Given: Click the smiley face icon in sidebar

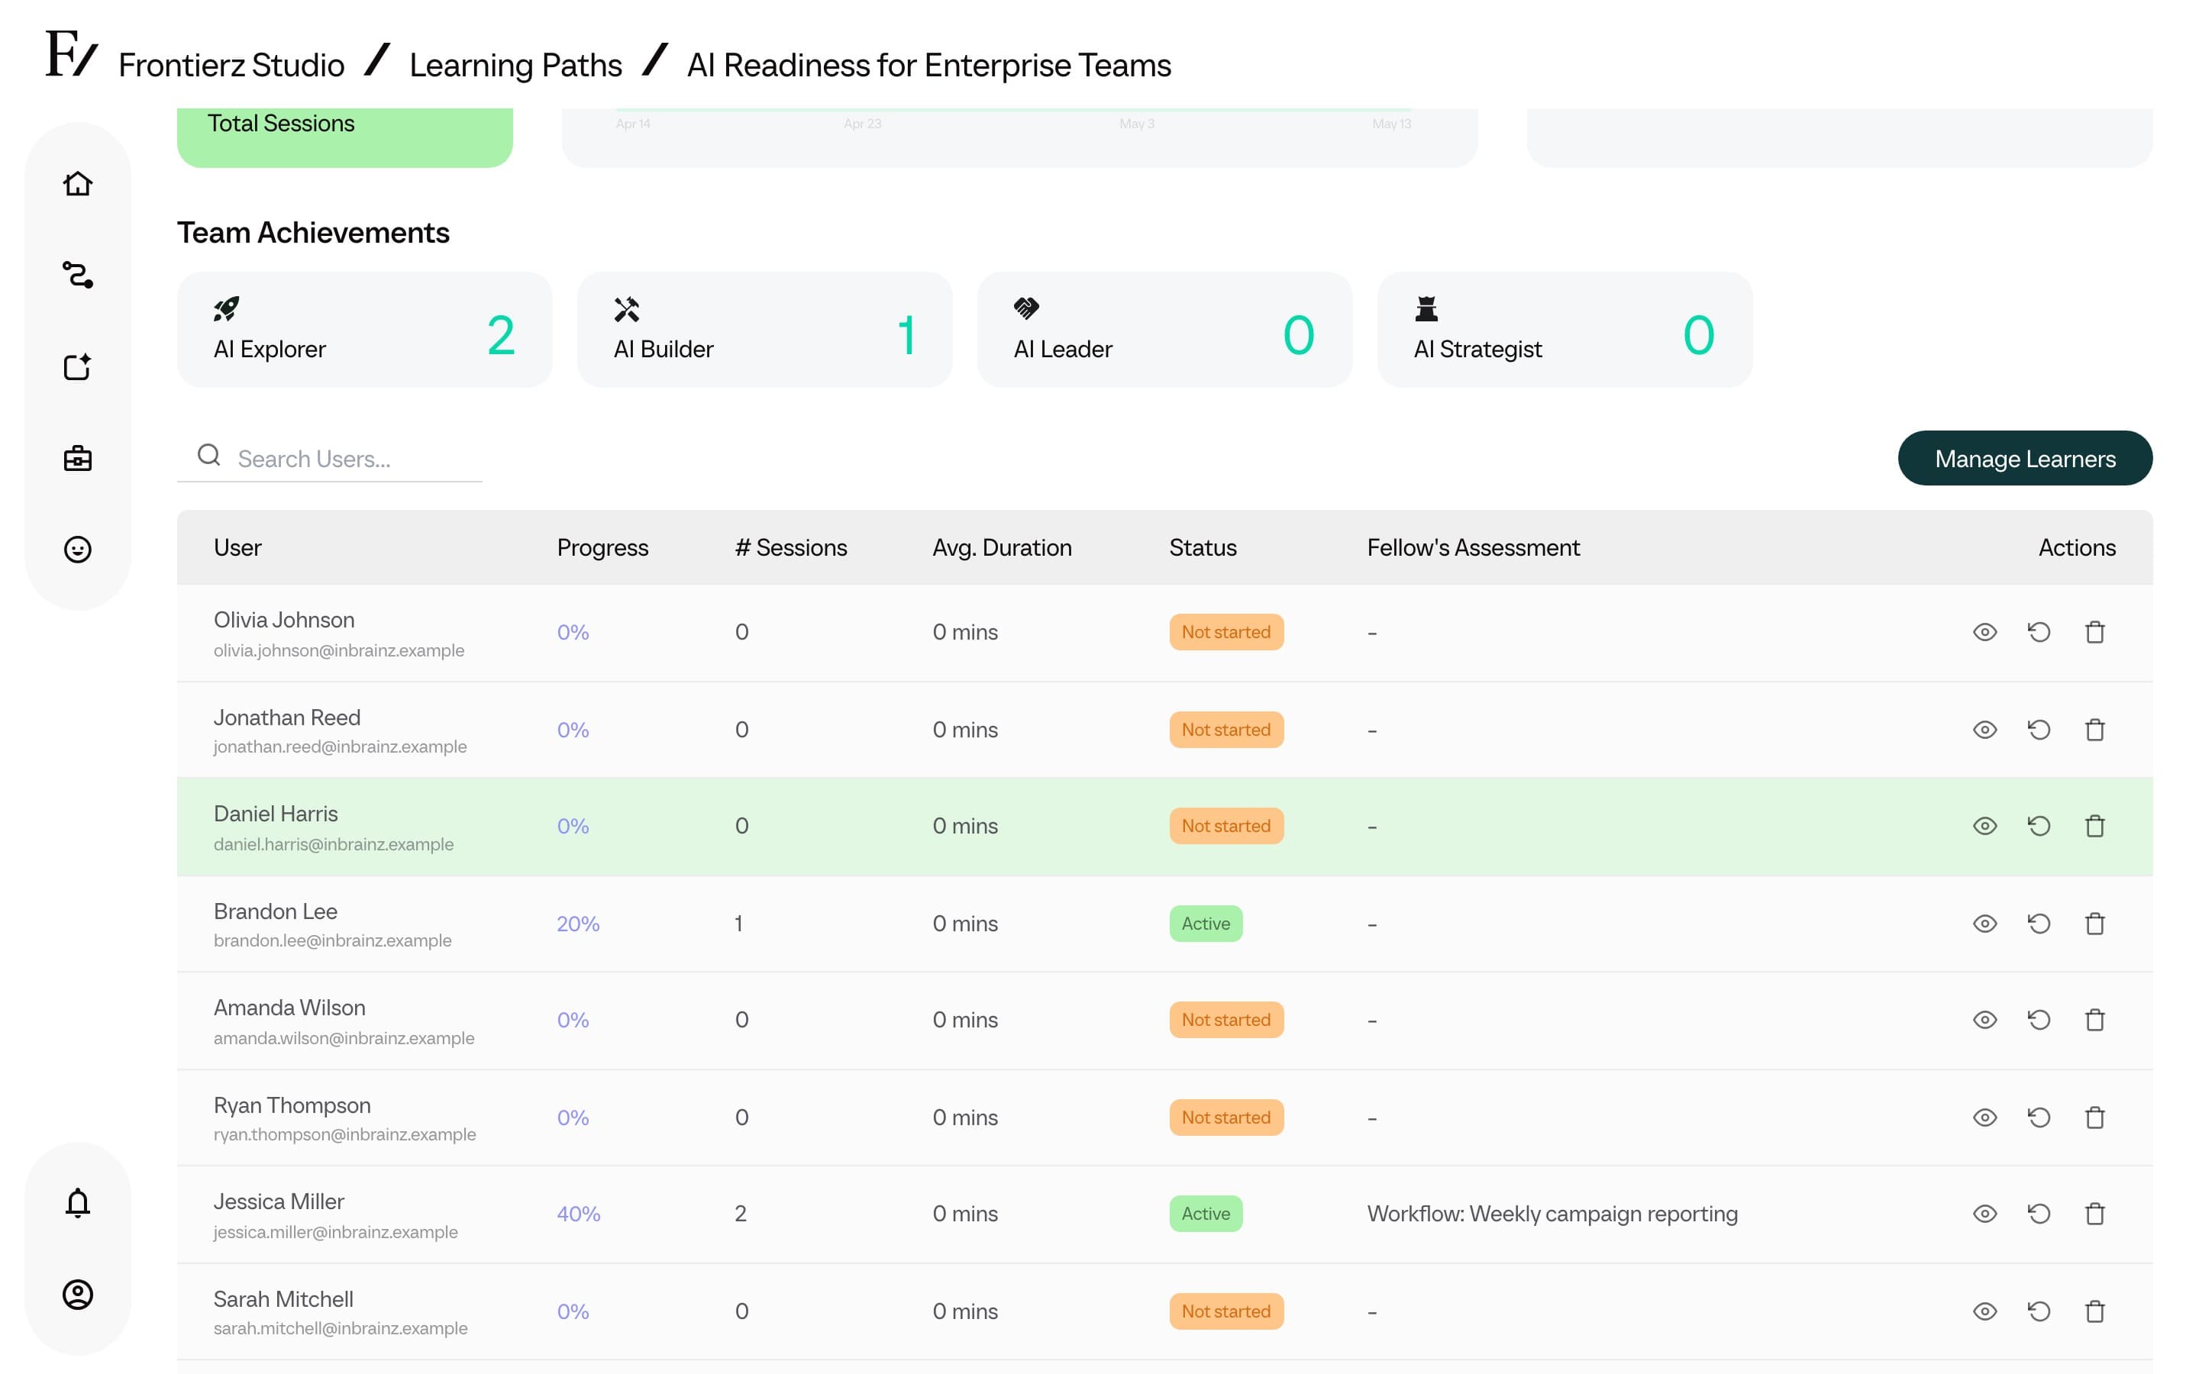Looking at the screenshot, I should (x=77, y=550).
